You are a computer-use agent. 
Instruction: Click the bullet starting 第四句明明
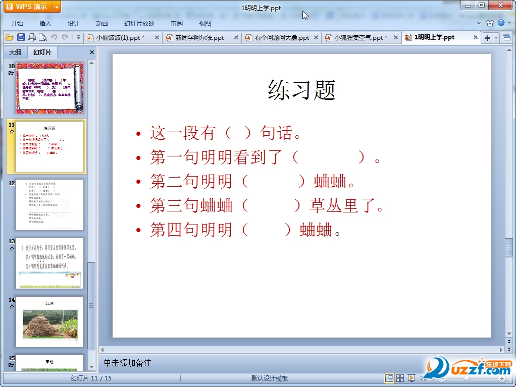point(245,230)
